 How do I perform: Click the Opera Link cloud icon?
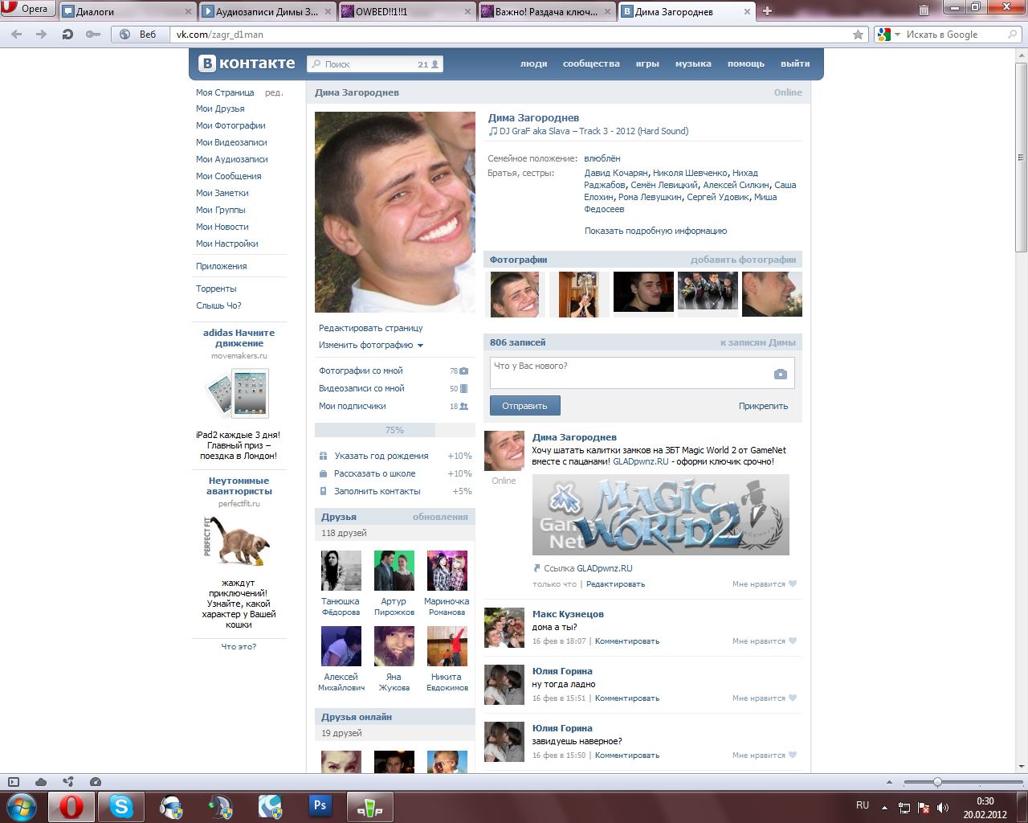pos(41,782)
